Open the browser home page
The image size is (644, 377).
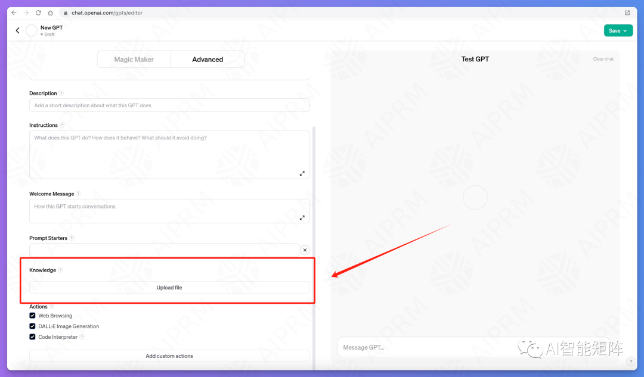tap(51, 13)
